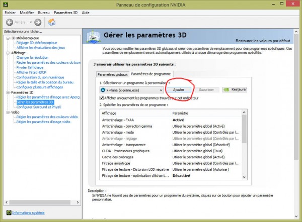
Task: Select 'Changer la résolution' task
Action: (x=32, y=57)
